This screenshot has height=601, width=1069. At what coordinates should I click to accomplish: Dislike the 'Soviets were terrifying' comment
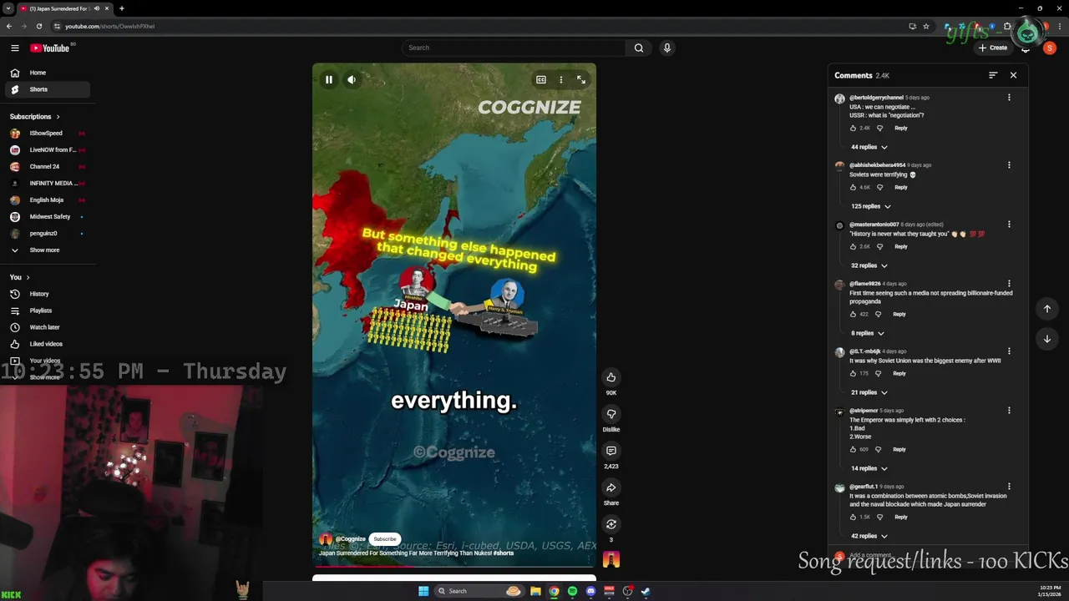879,187
